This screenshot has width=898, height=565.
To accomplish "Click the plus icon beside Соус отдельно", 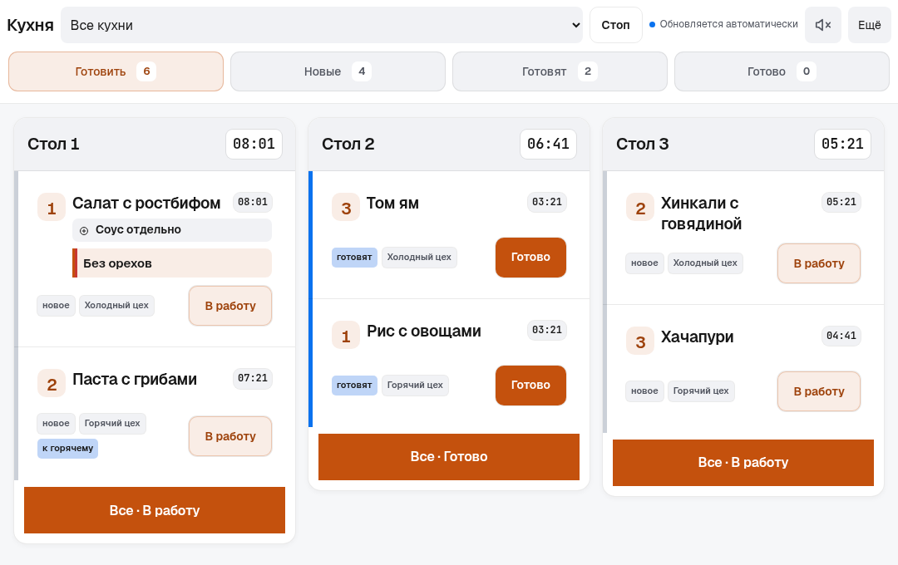I will tap(84, 231).
